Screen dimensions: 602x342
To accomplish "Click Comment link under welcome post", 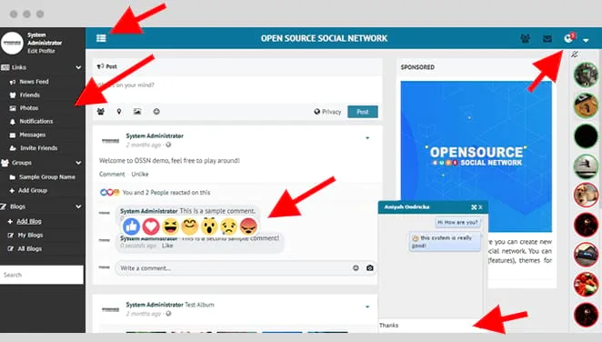I will pos(112,175).
